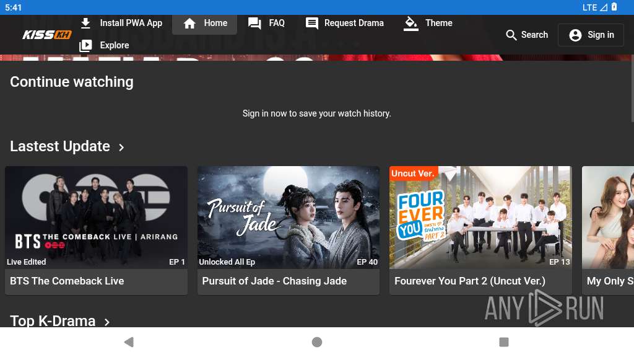Click the EP 40 label
The height and width of the screenshot is (357, 634).
pos(367,262)
